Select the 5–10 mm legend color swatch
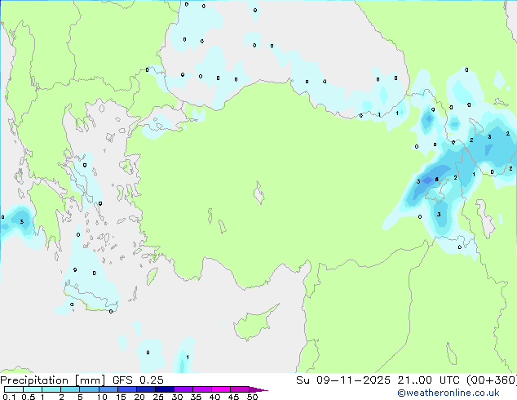 point(89,389)
